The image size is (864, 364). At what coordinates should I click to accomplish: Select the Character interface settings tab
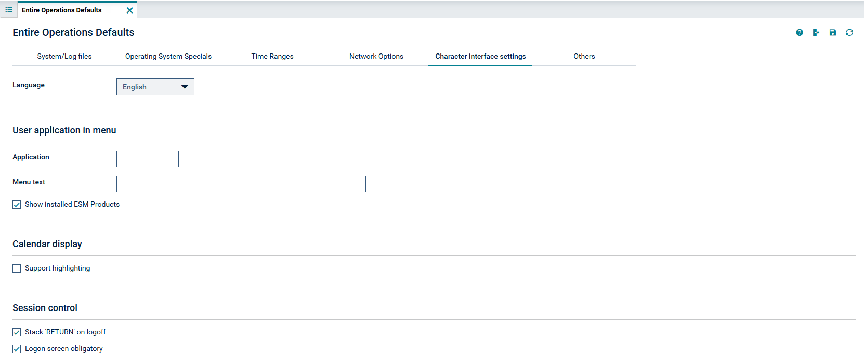(480, 57)
